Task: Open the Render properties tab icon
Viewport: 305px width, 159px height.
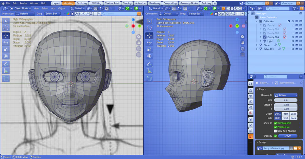Action: coord(251,91)
